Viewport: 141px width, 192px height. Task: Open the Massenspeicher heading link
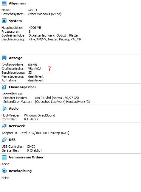click(22, 87)
